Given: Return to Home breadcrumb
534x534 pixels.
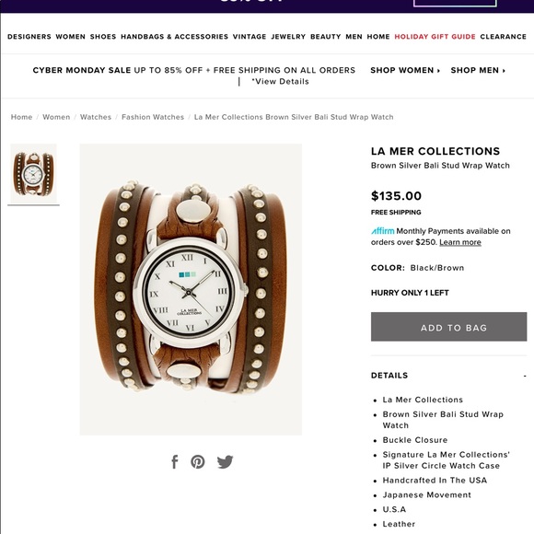Looking at the screenshot, I should coord(21,117).
